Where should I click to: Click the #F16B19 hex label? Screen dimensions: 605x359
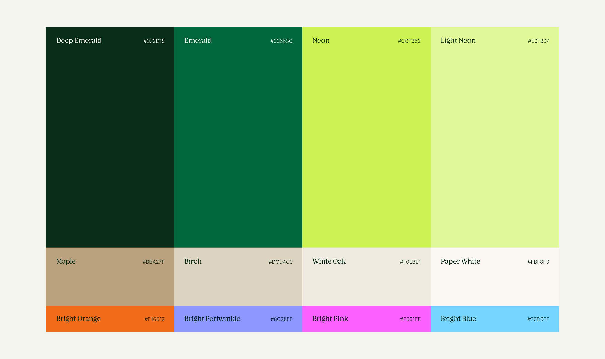point(155,319)
